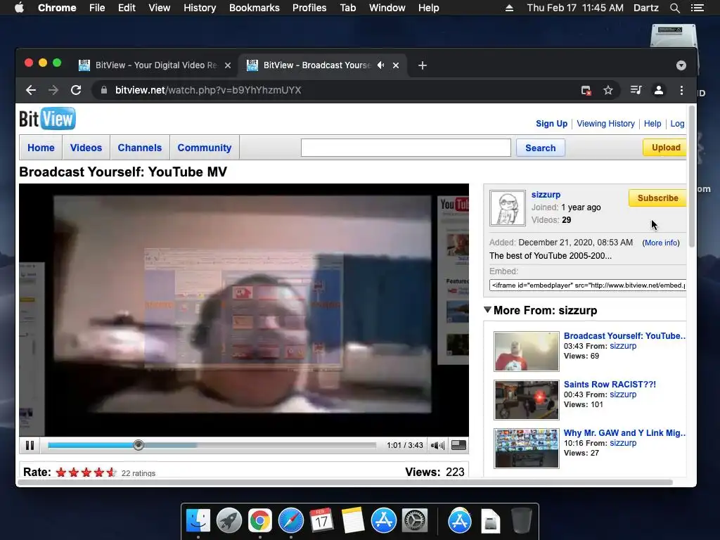The image size is (720, 540).
Task: Click the horizontal page scrollbar
Action: click(x=345, y=482)
